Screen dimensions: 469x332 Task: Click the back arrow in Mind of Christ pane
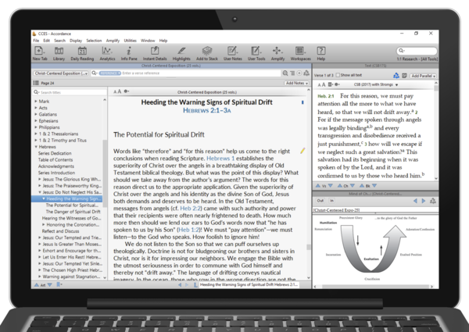(x=415, y=201)
